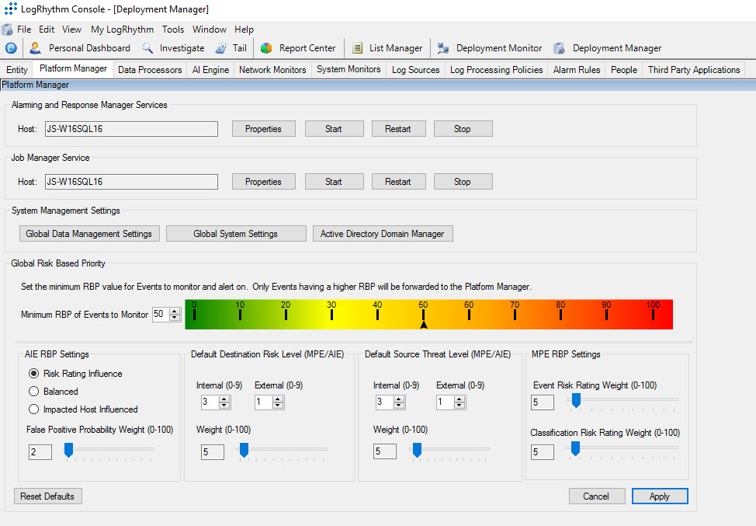Launch the Tail tool icon
756x526 pixels.
(221, 48)
